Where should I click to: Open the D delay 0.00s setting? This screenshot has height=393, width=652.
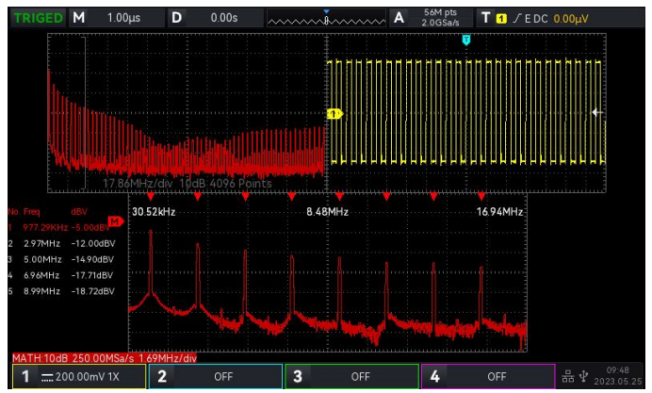[x=215, y=18]
